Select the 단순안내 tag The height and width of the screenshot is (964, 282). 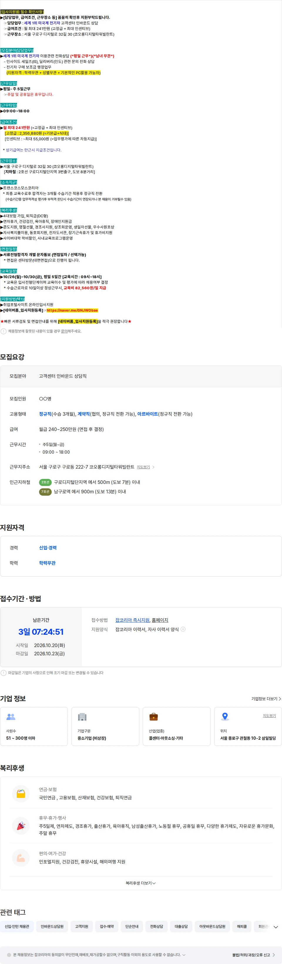132,927
